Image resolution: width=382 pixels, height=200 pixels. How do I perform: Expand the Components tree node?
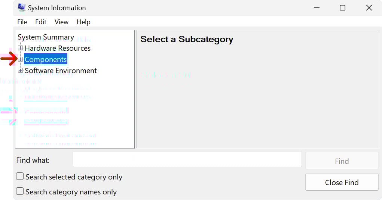(21, 59)
